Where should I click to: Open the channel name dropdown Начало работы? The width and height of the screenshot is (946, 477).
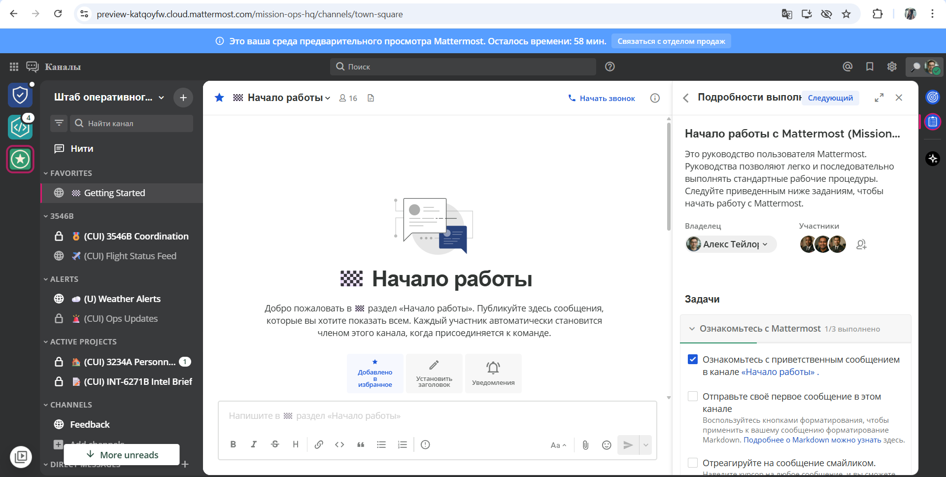point(328,98)
